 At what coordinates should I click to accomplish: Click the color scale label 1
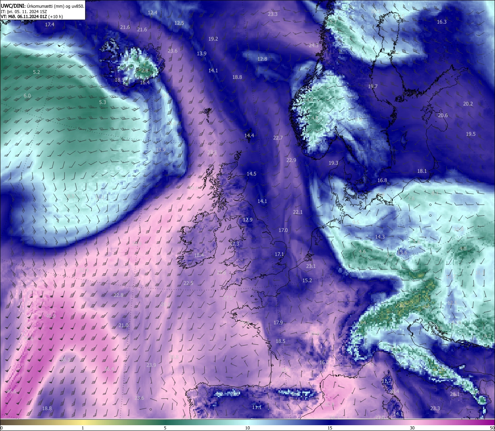tap(83, 428)
